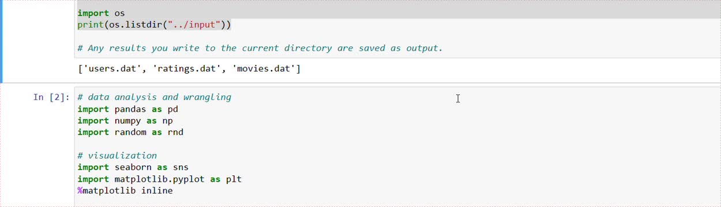Click the "import random as rnd" line
This screenshot has height=207, width=721.
(130, 132)
